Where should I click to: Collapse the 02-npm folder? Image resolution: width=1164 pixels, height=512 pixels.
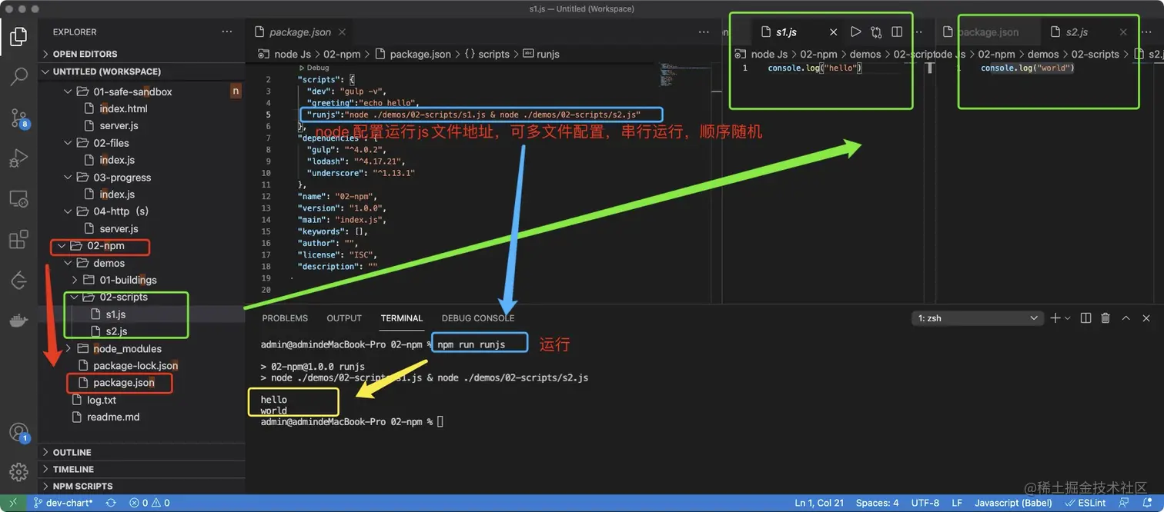106,246
